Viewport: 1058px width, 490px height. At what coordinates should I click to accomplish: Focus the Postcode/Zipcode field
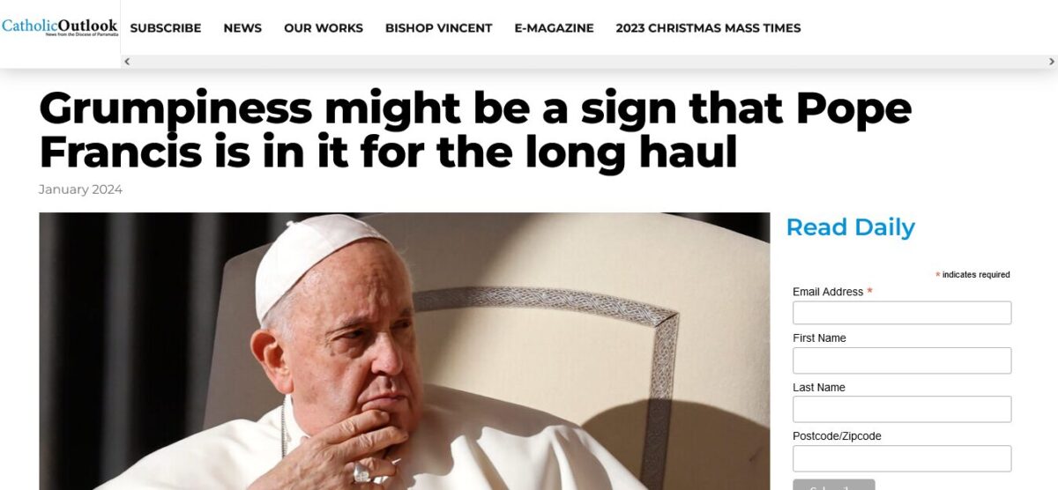[902, 458]
